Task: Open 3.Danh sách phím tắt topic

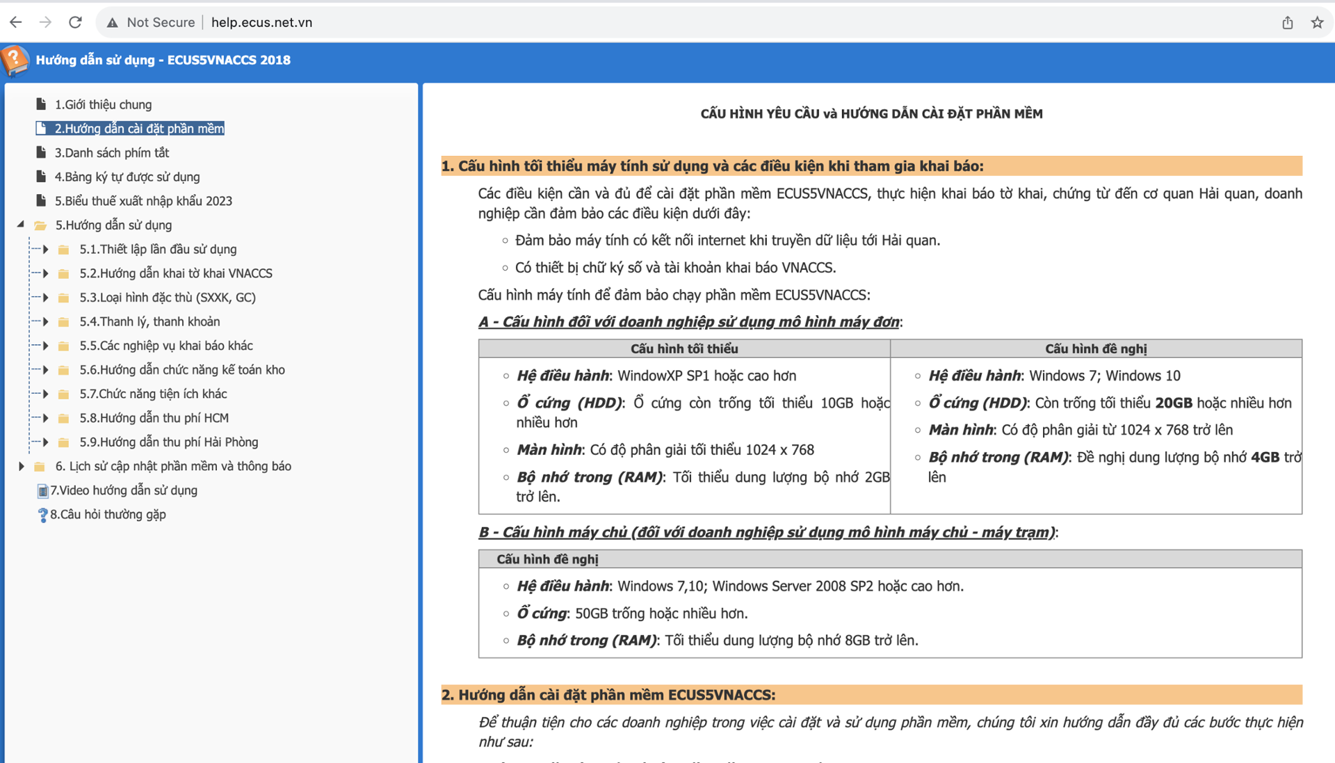Action: pos(112,152)
